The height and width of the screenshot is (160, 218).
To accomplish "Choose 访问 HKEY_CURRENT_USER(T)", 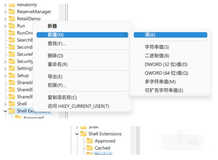I will pos(83,106).
